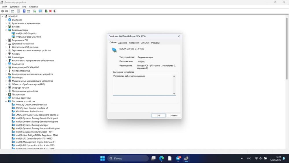The image size is (289, 163).
Task: Expand the Дисковые устройства node chevron
Action: (6, 43)
